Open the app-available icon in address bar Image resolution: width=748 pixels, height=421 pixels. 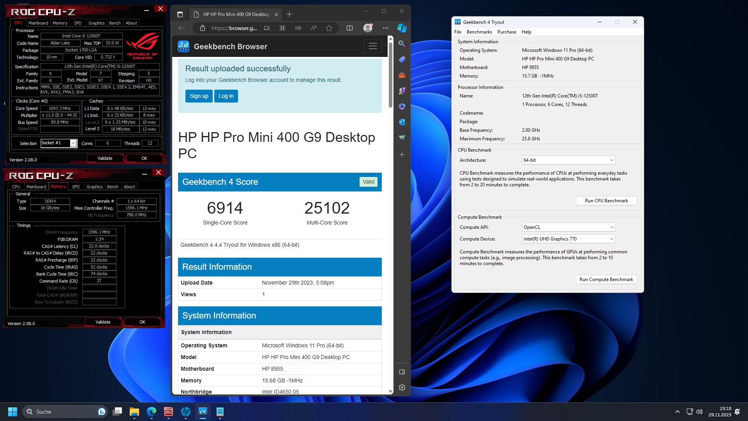pos(267,28)
